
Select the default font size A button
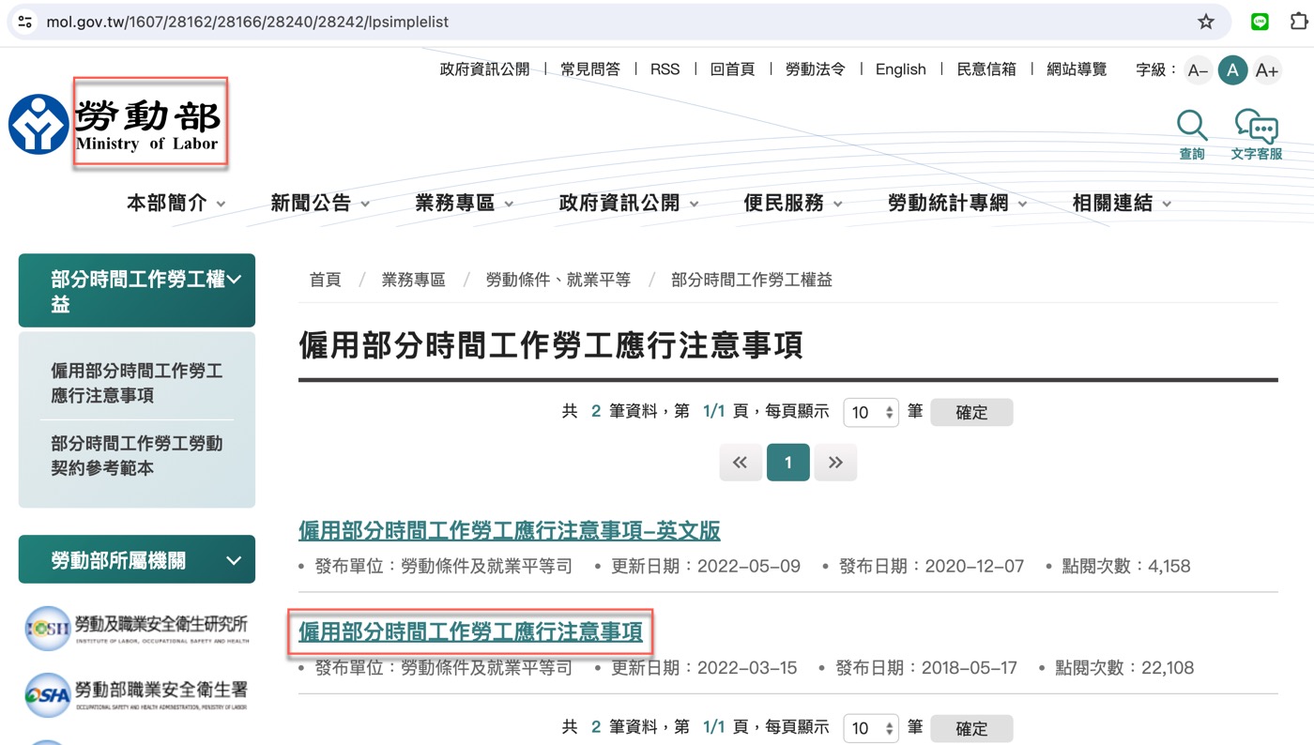(1232, 70)
